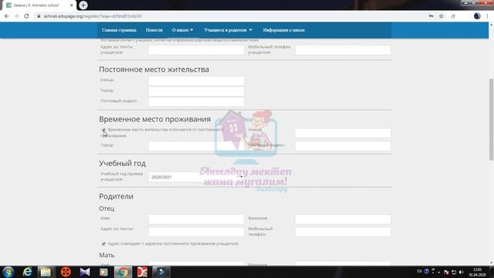
Task: Click temporary residence Почтовый индекс field
Action: tap(343, 146)
